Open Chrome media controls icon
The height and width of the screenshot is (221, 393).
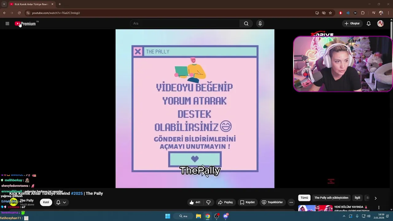pos(374,13)
